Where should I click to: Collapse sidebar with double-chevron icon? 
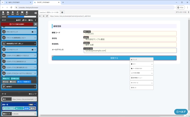[x=35, y=13]
